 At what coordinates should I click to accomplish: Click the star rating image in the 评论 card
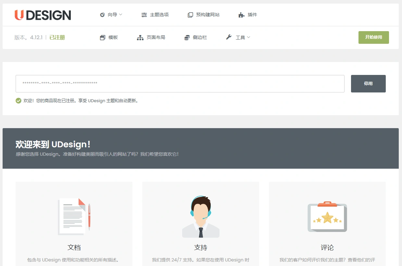(x=327, y=217)
